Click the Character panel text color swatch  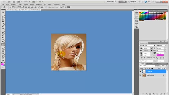coord(160,55)
